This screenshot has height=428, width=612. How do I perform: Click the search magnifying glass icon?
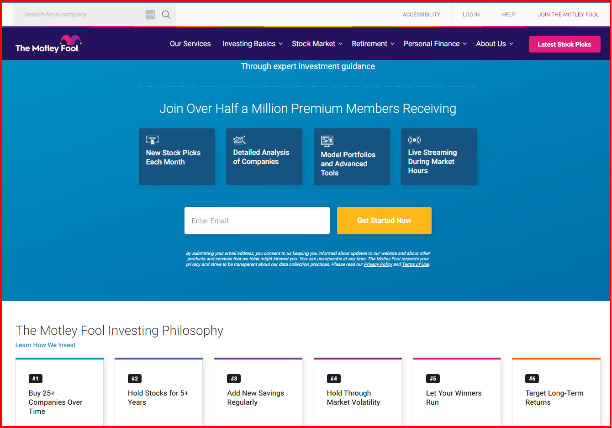pyautogui.click(x=166, y=14)
